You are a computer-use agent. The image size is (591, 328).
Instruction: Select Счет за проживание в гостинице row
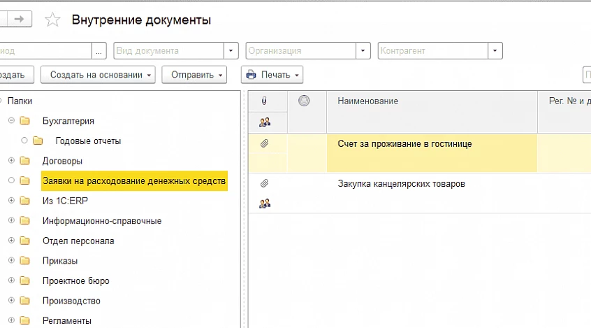click(420, 153)
